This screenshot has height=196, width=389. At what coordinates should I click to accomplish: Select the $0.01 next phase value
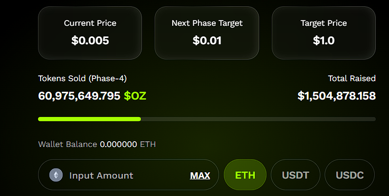(207, 41)
